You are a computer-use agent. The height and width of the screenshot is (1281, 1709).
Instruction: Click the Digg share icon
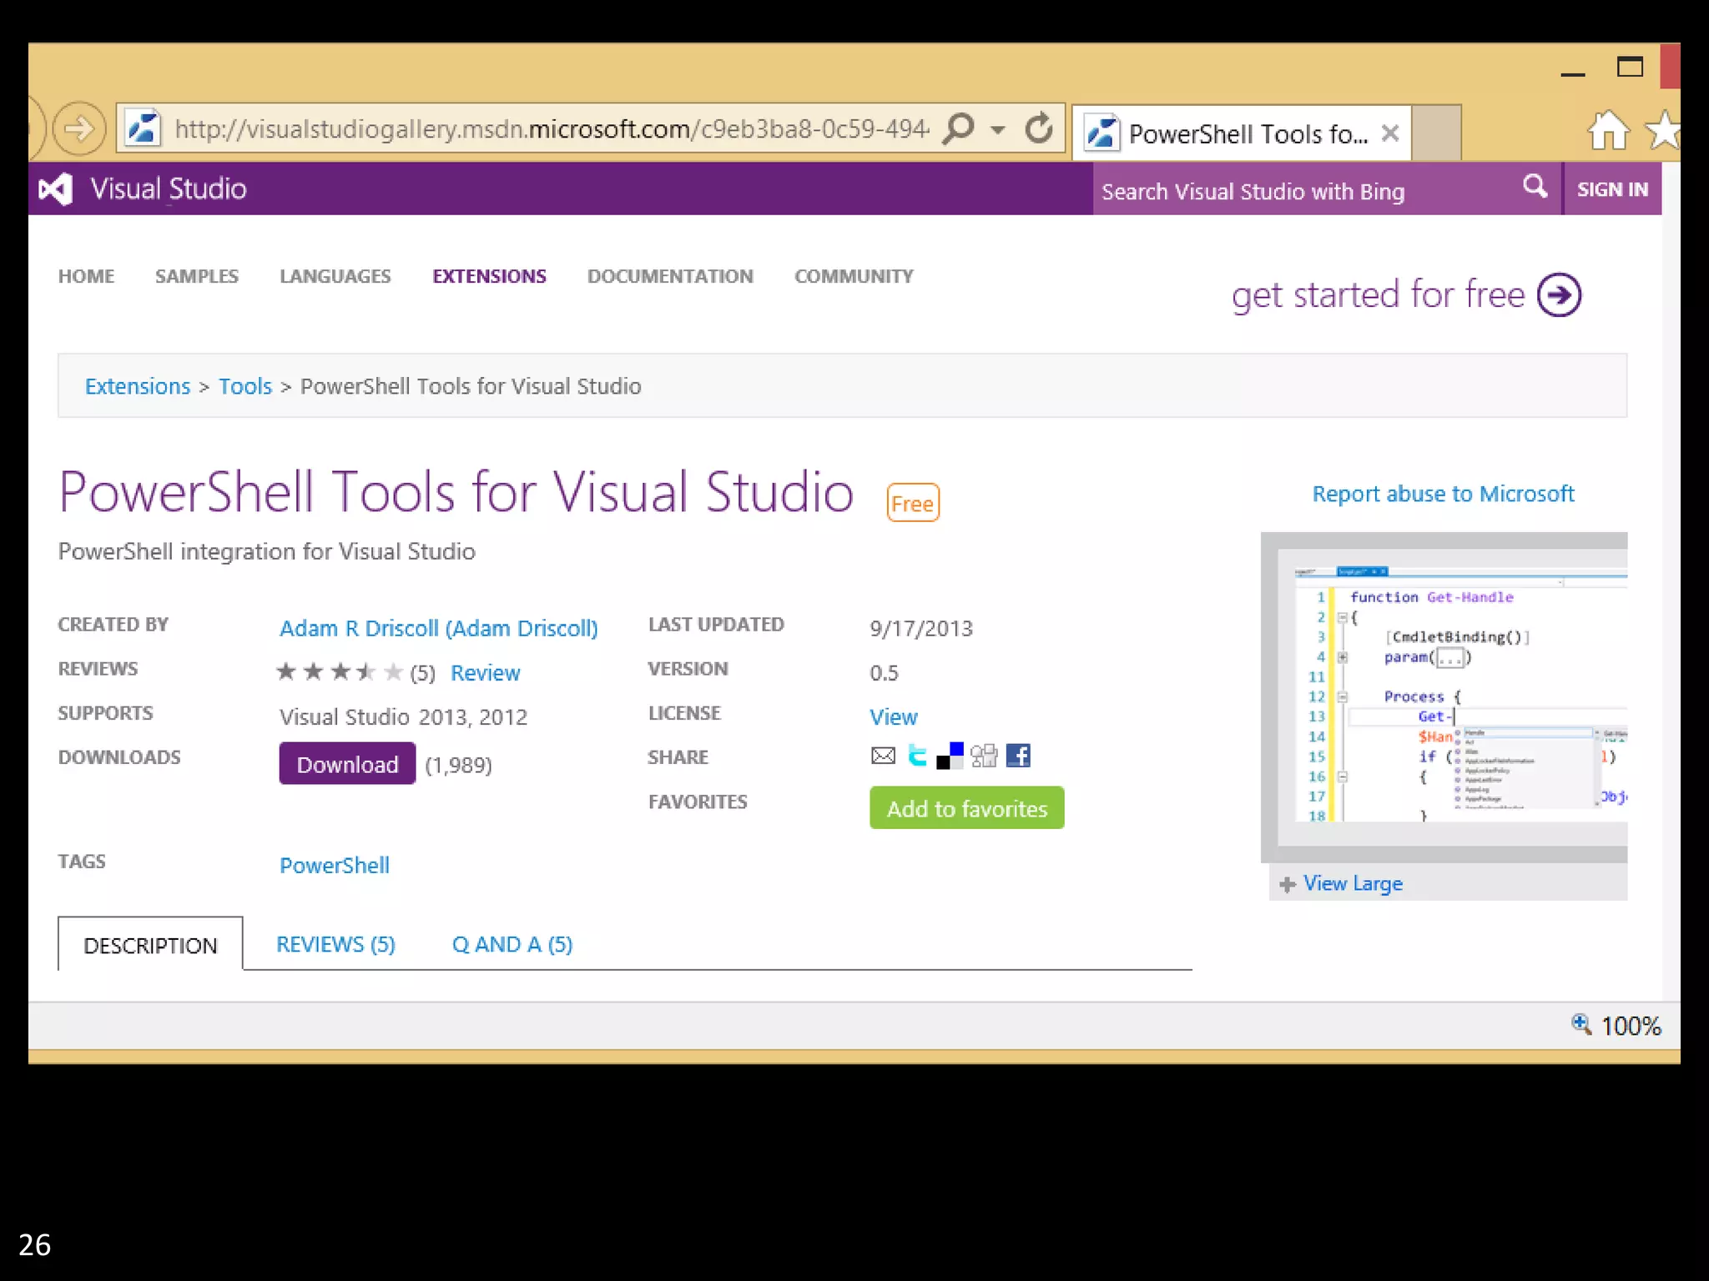(984, 756)
